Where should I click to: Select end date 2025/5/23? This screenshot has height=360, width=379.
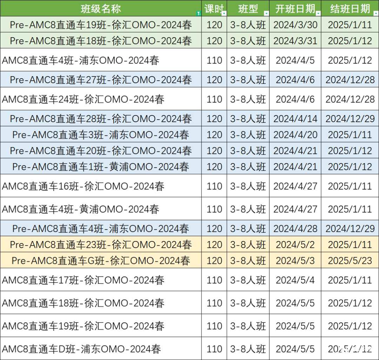tap(350, 260)
